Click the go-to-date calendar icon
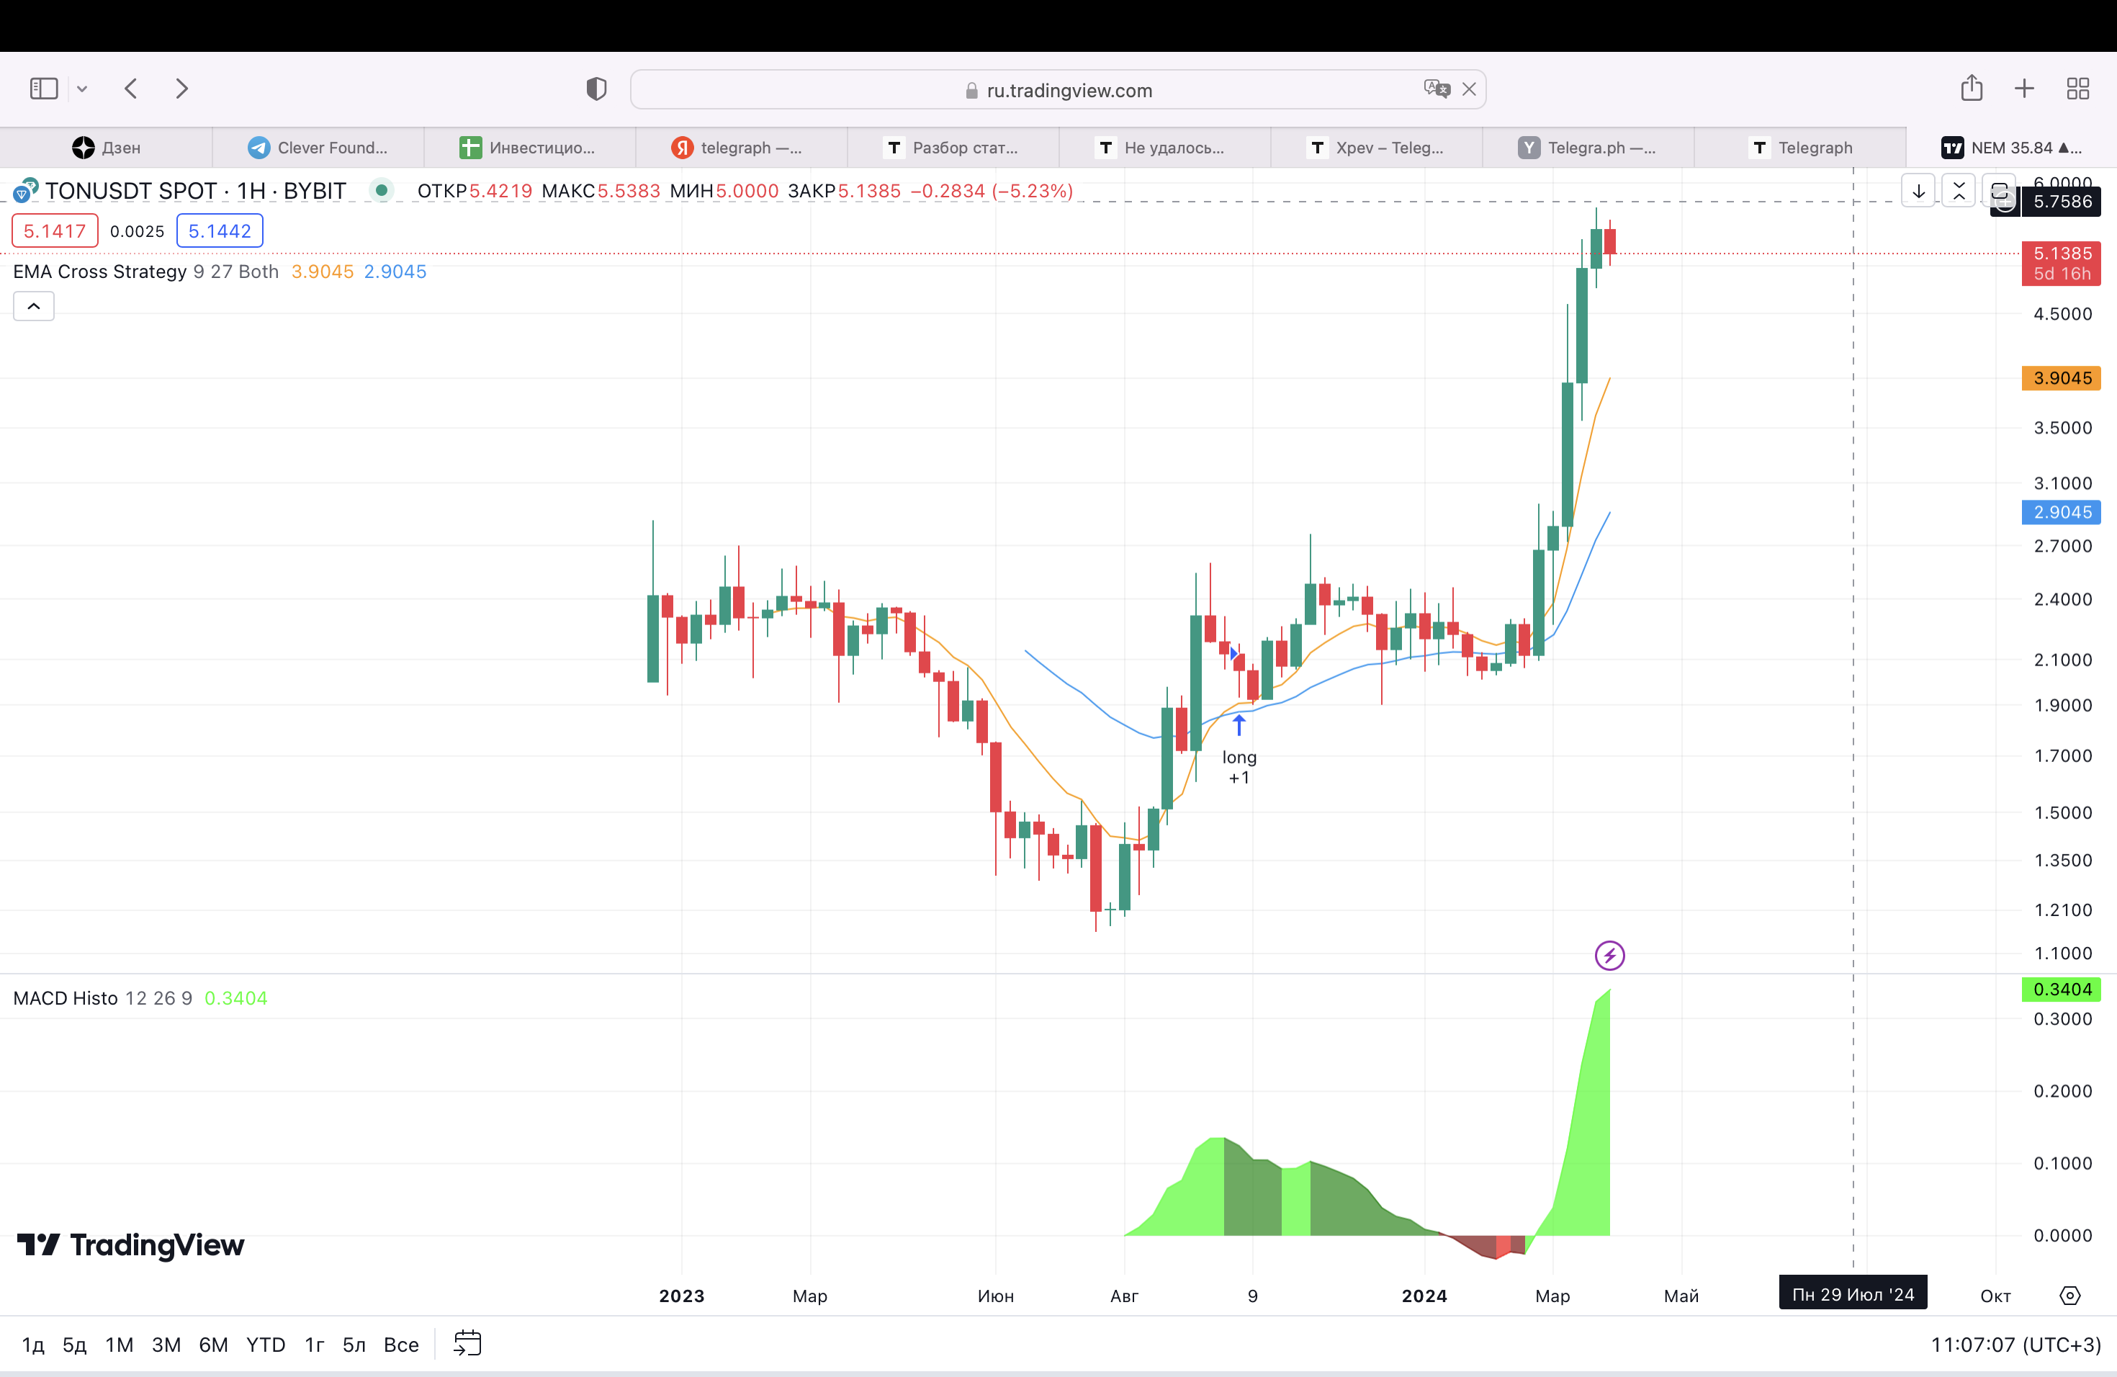The width and height of the screenshot is (2117, 1377). click(x=467, y=1343)
